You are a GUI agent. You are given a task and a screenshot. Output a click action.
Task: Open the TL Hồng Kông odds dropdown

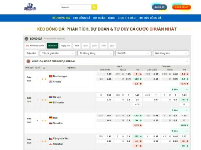click(95, 53)
